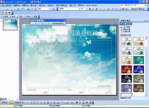Apply the dark blue color scheme
This screenshot has height=108, width=149.
pos(139,69)
